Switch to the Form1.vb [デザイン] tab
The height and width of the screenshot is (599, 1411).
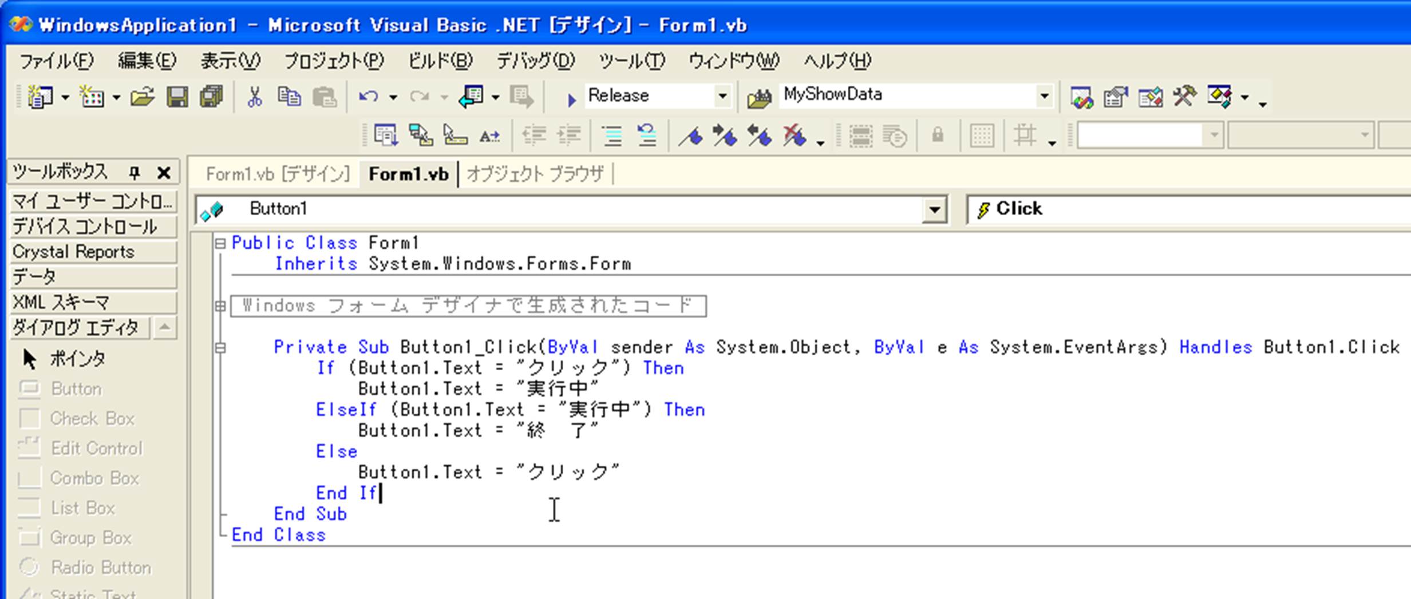coord(278,174)
